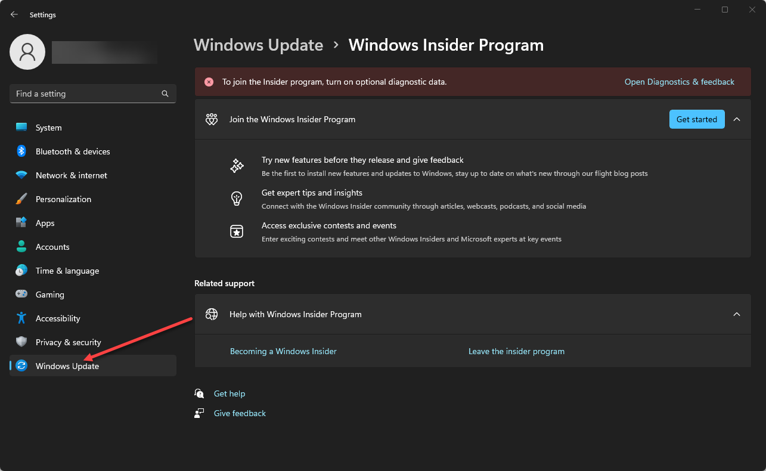766x471 pixels.
Task: Open Leave the insider program link
Action: (x=516, y=351)
